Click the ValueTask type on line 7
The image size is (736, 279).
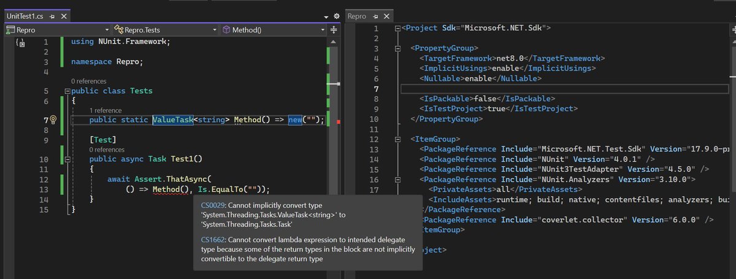coord(173,120)
